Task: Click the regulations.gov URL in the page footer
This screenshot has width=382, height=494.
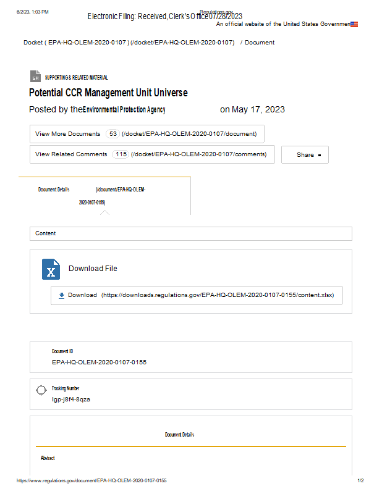Action: [91, 480]
